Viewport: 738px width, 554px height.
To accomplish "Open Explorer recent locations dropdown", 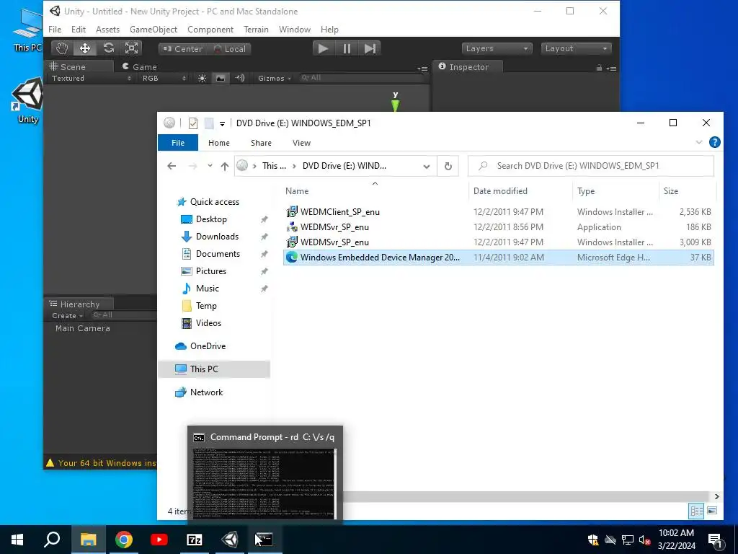I will 210,166.
